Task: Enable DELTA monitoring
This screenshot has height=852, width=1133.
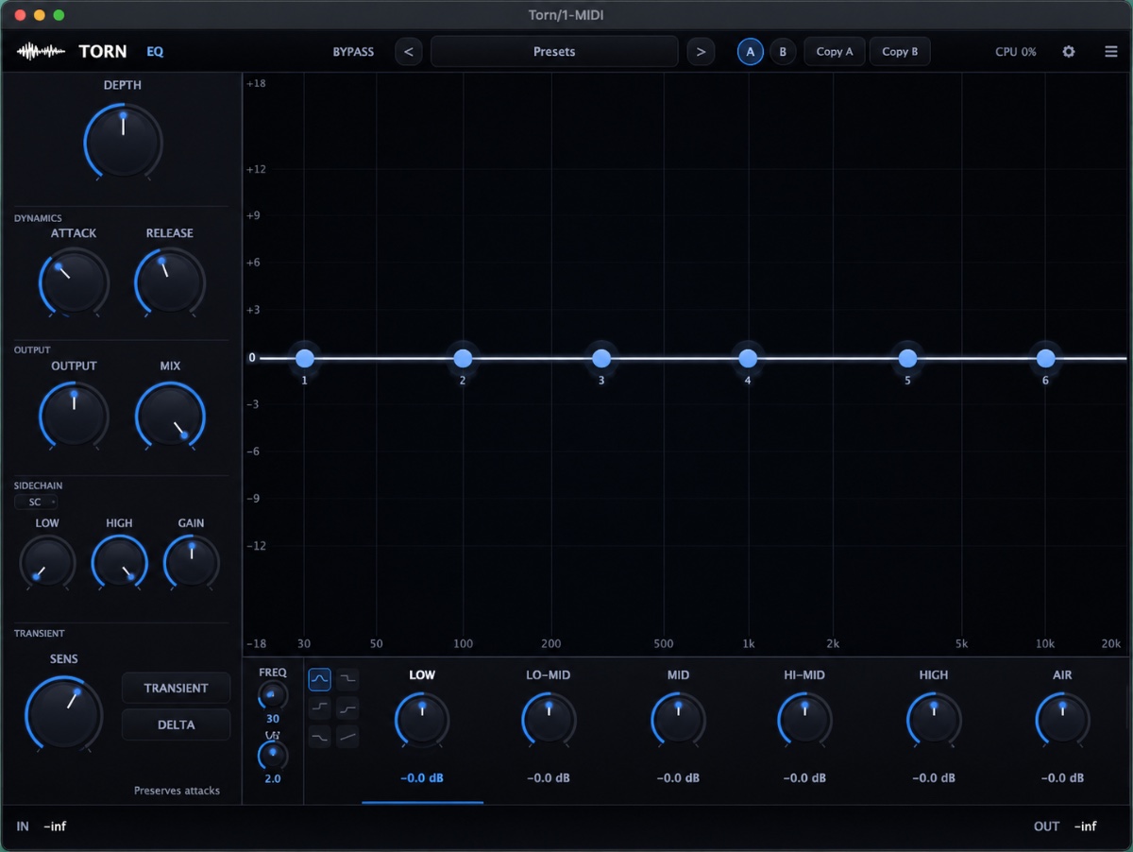Action: [x=176, y=724]
